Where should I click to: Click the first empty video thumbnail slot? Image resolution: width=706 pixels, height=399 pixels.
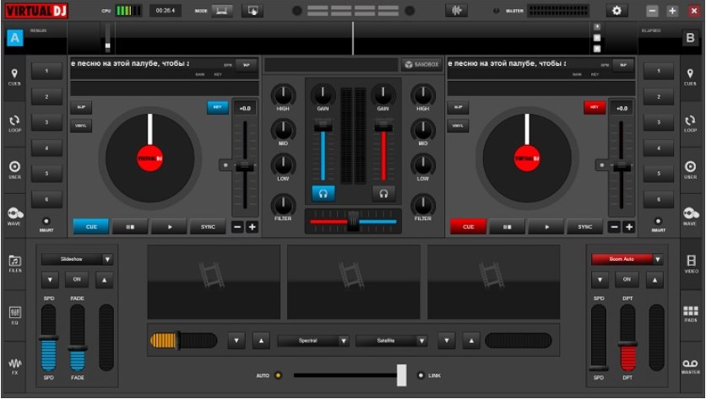214,282
